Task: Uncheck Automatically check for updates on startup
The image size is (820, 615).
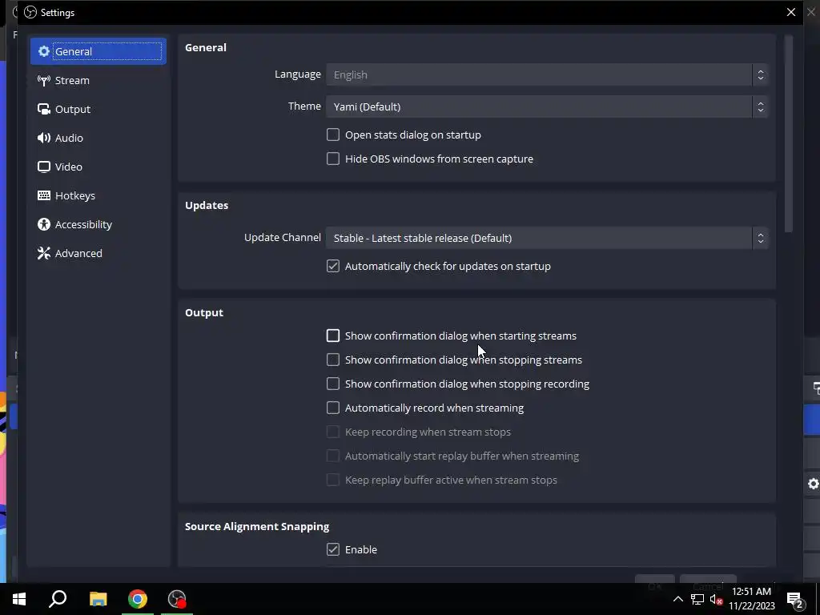Action: 332,266
